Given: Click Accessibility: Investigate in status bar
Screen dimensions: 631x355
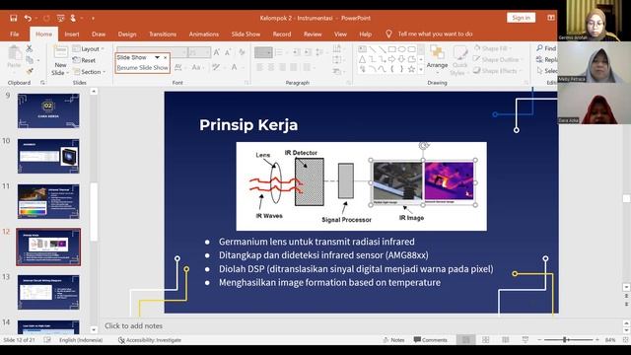Looking at the screenshot, I should pyautogui.click(x=150, y=340).
